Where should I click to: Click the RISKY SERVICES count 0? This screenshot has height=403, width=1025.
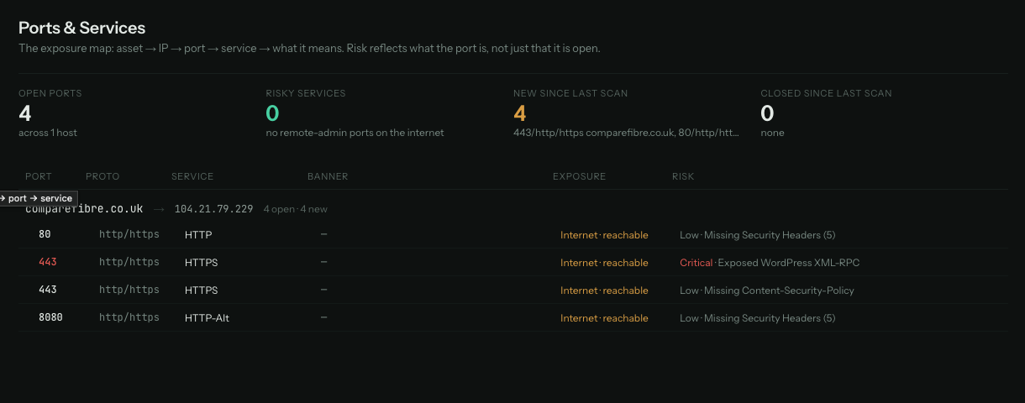tap(272, 113)
